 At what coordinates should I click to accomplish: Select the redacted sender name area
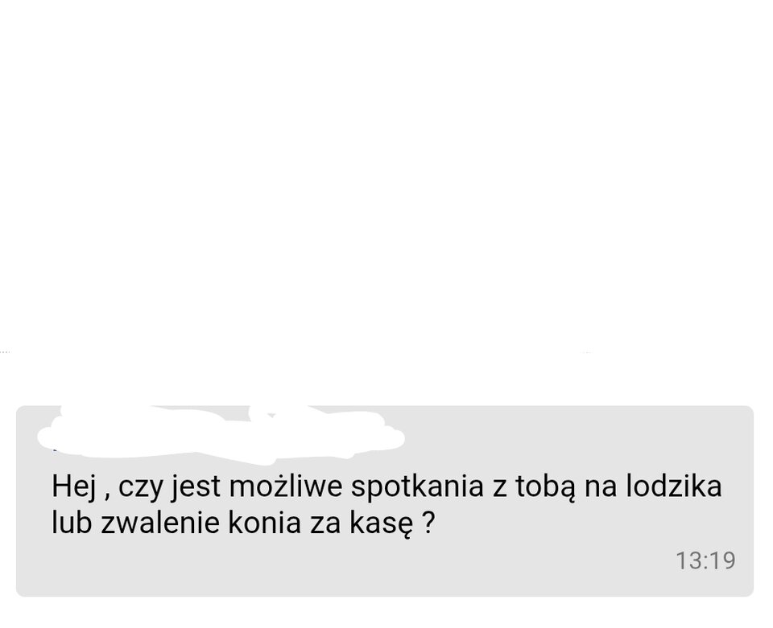(221, 434)
